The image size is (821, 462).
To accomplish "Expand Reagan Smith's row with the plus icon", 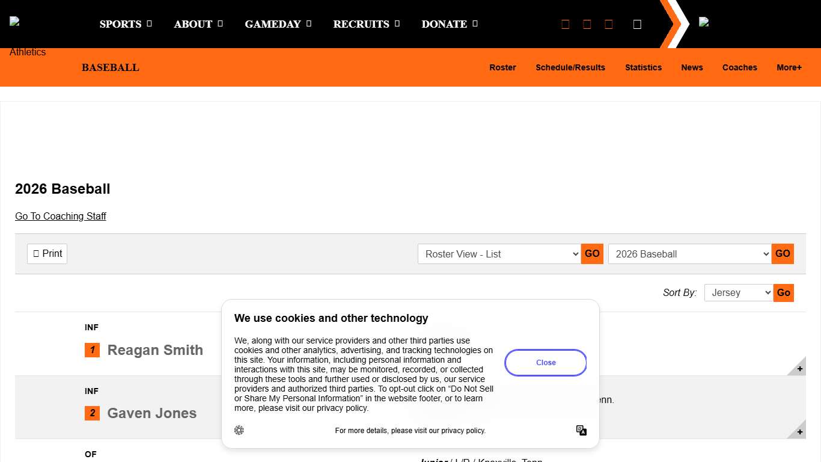I will coord(799,368).
